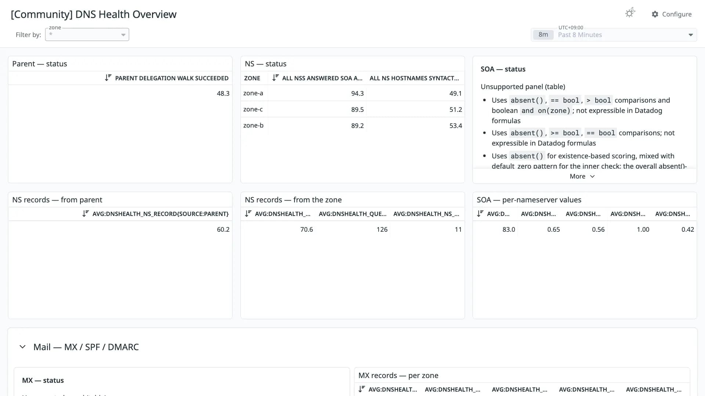Collapse the Mail — MX / SPF / DMARC section

[22, 347]
